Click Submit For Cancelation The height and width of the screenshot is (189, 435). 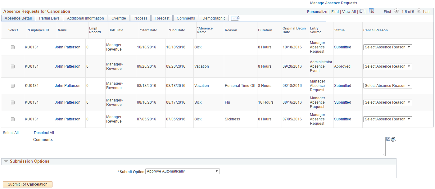click(27, 184)
